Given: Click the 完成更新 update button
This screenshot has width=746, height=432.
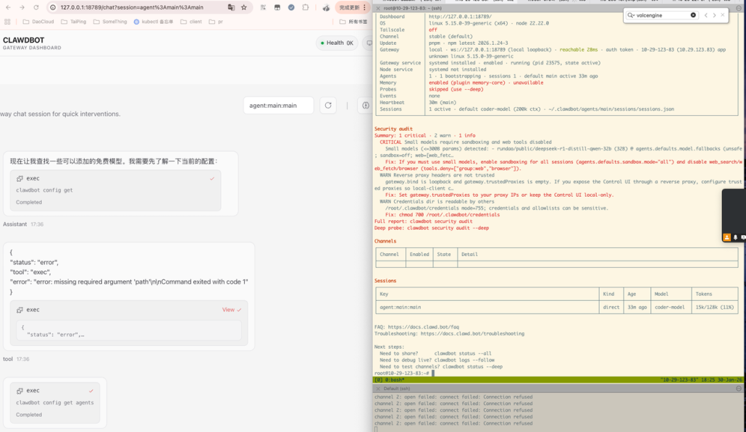Looking at the screenshot, I should pyautogui.click(x=349, y=7).
